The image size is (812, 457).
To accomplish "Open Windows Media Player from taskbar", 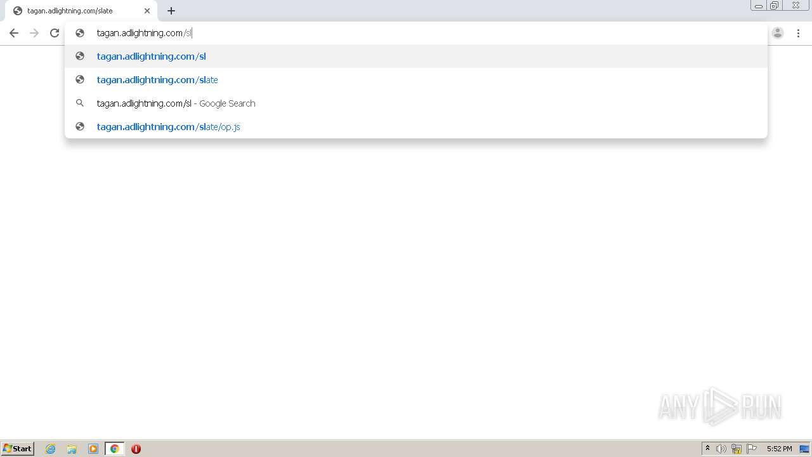I will [x=93, y=449].
